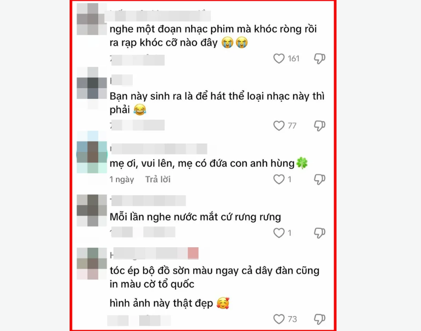421x331 pixels.
Task: Open the first commenter's blurred avatar
Action: coord(92,19)
